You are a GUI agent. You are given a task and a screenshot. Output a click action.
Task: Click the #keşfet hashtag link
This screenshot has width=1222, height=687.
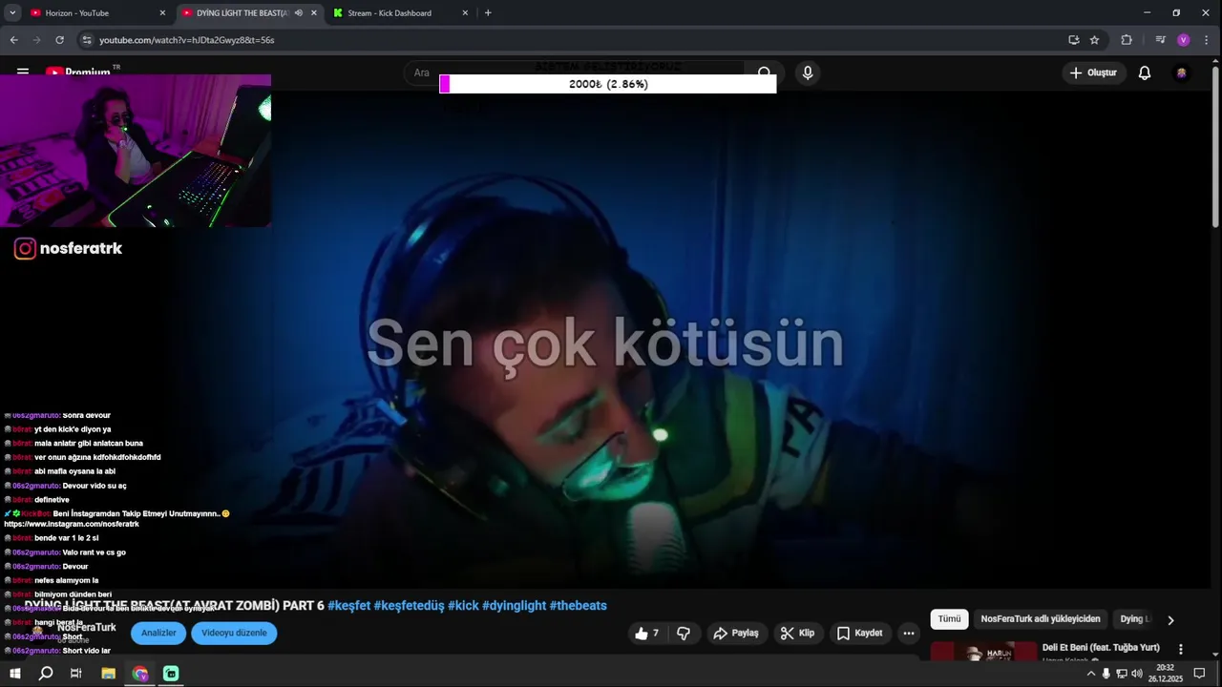[x=348, y=606]
